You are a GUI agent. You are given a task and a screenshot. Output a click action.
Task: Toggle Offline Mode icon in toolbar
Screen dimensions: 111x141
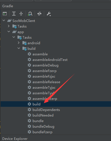tap(39, 14)
